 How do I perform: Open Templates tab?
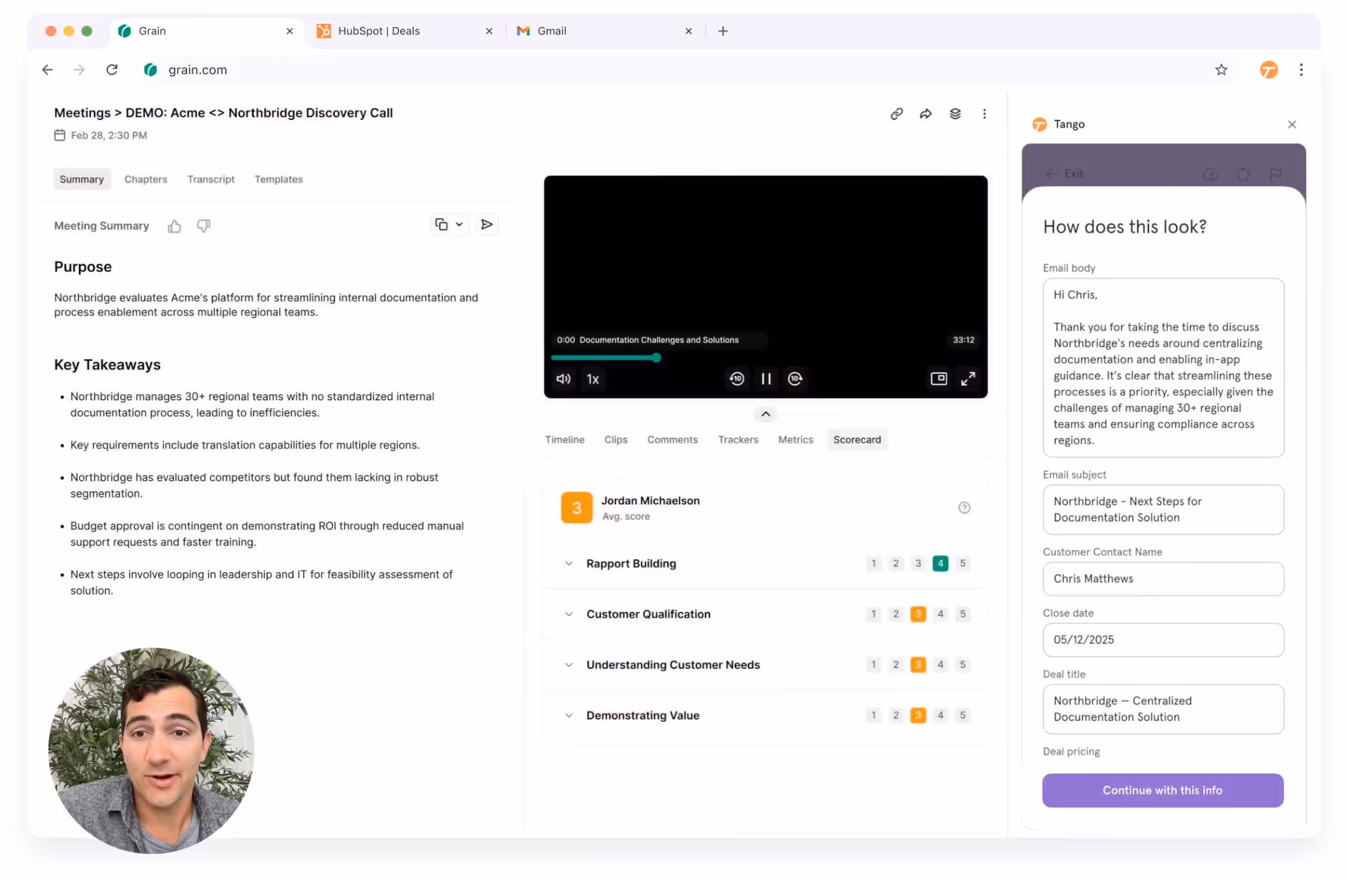(279, 179)
